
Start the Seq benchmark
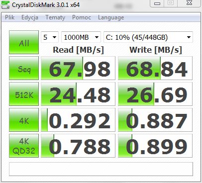(x=24, y=68)
